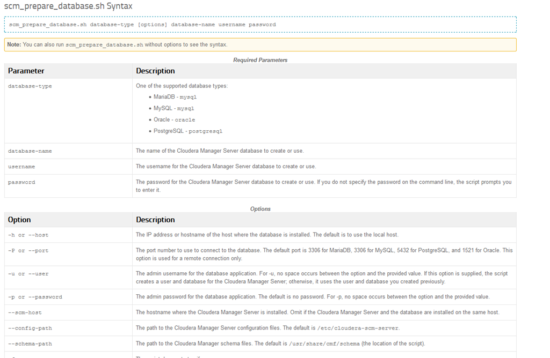Click the Options table caption
The height and width of the screenshot is (358, 550).
[x=260, y=209]
